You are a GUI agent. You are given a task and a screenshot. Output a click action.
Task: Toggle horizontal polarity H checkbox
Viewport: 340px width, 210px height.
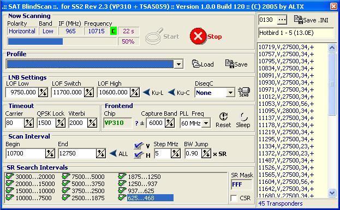point(138,155)
